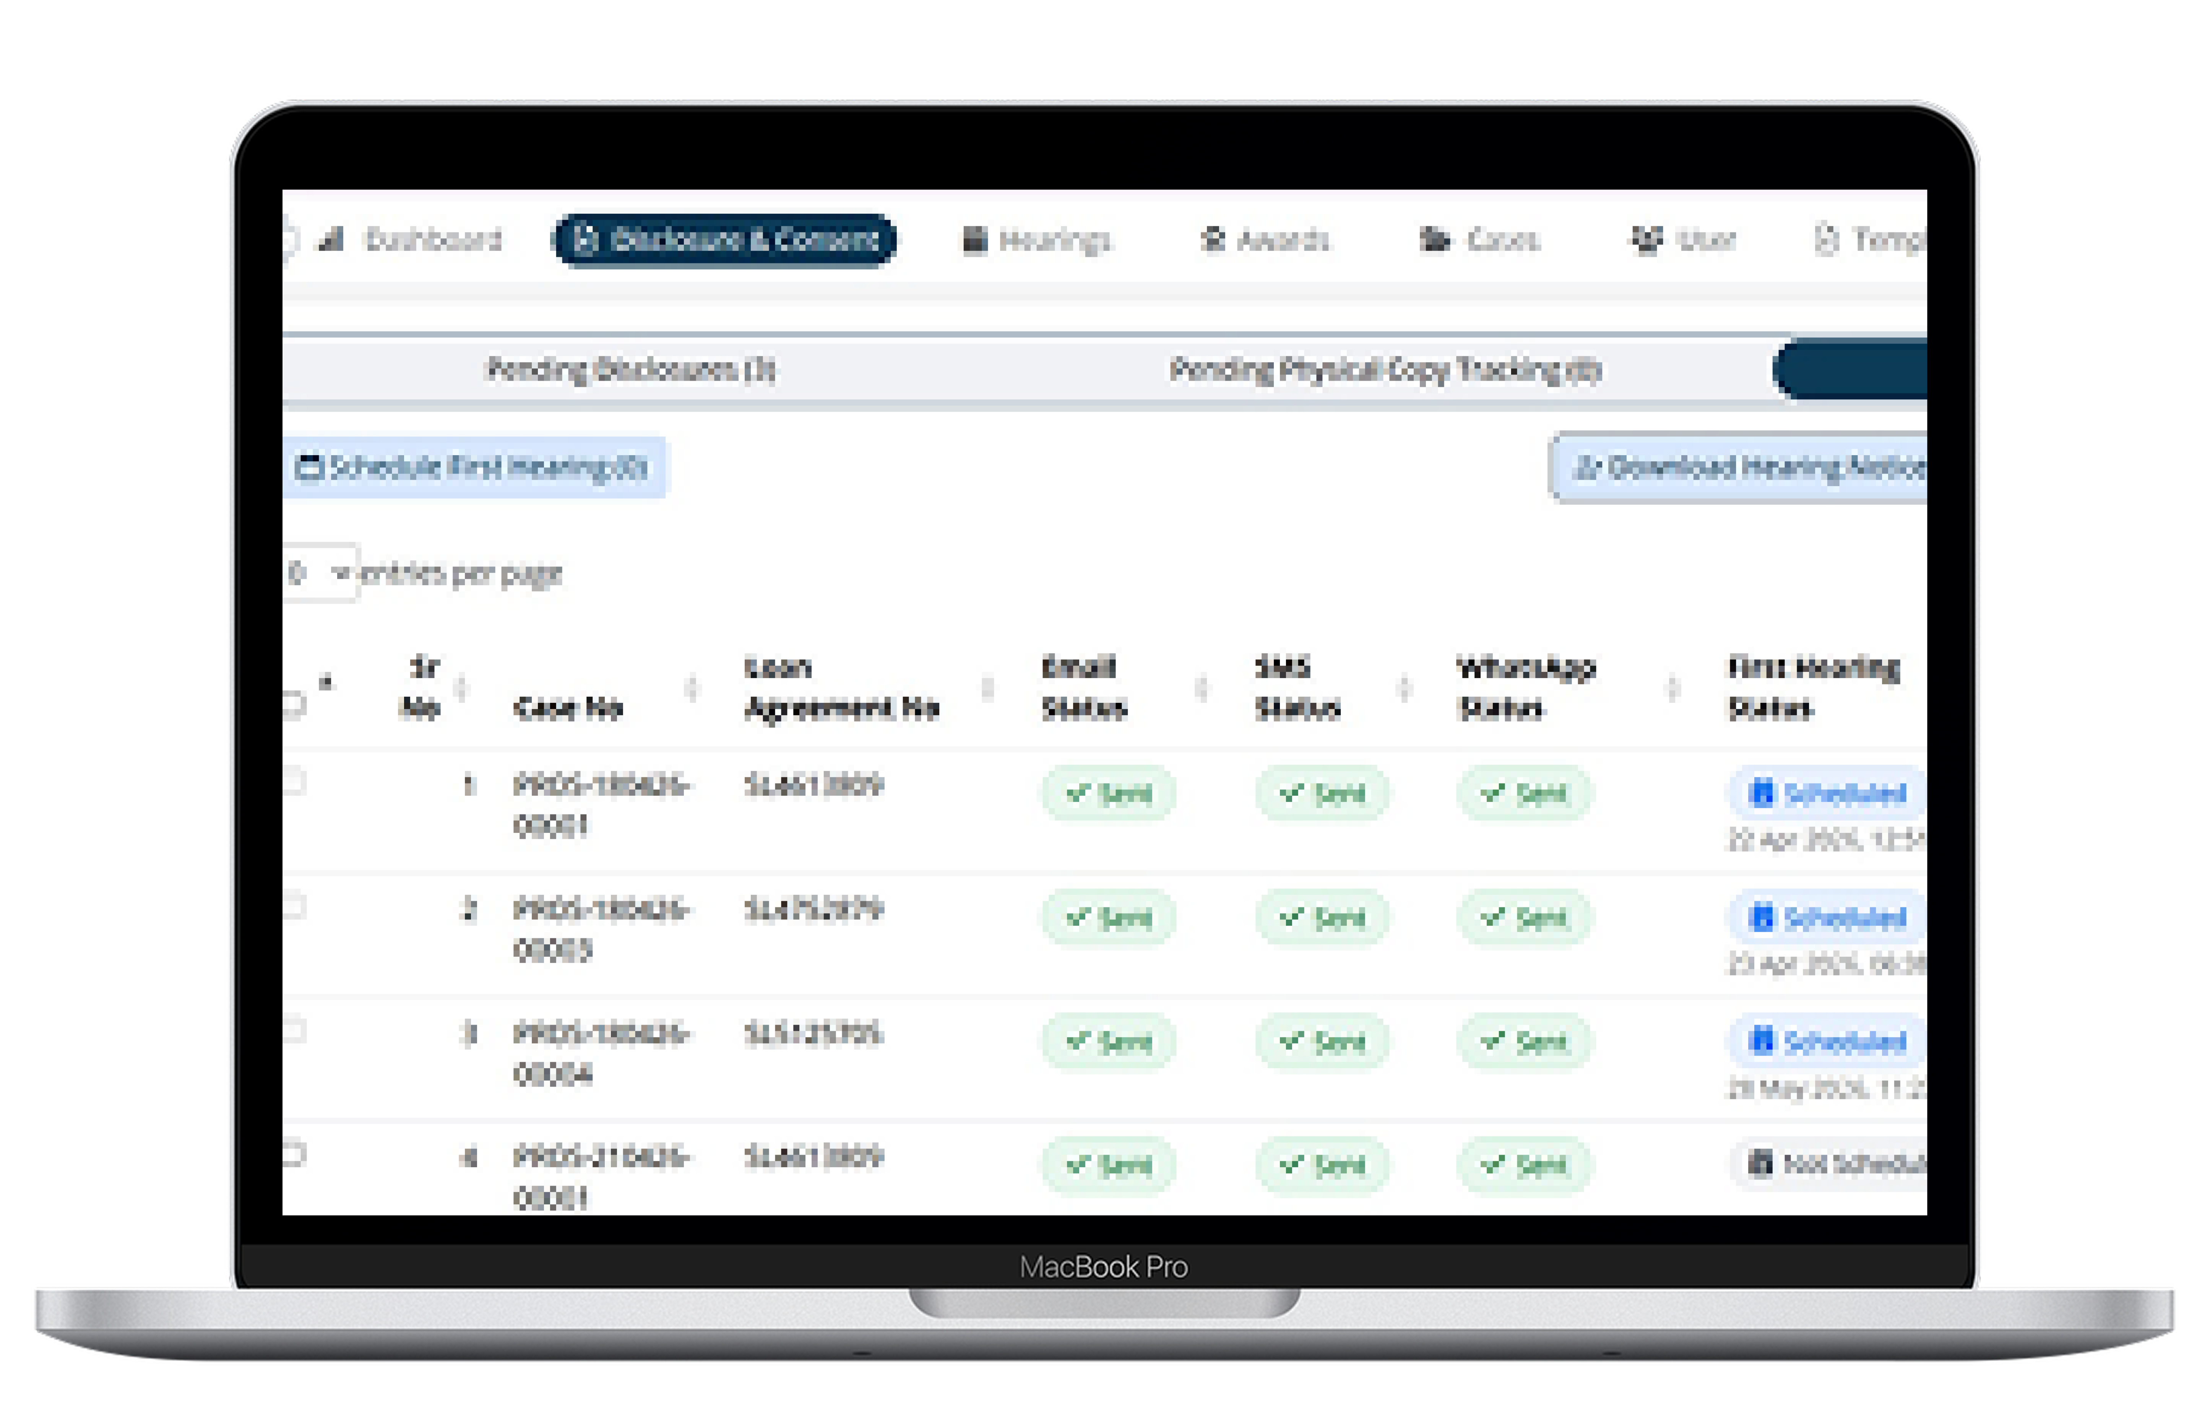The height and width of the screenshot is (1405, 2210).
Task: Select the checkbox for row 3
Action: click(294, 1030)
